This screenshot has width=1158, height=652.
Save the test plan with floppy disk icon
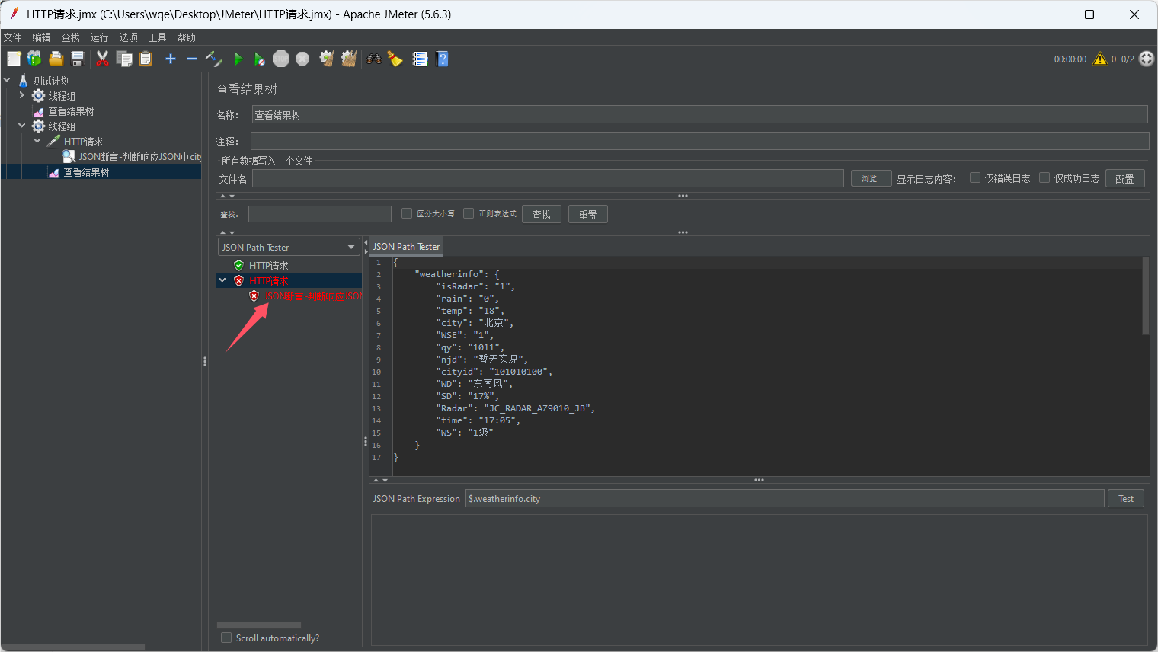tap(77, 59)
